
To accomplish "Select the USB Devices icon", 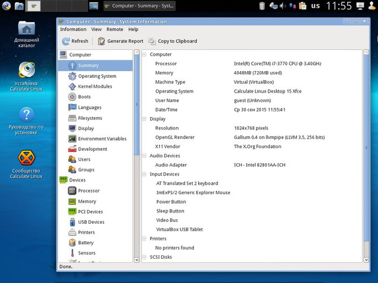I will (x=72, y=222).
